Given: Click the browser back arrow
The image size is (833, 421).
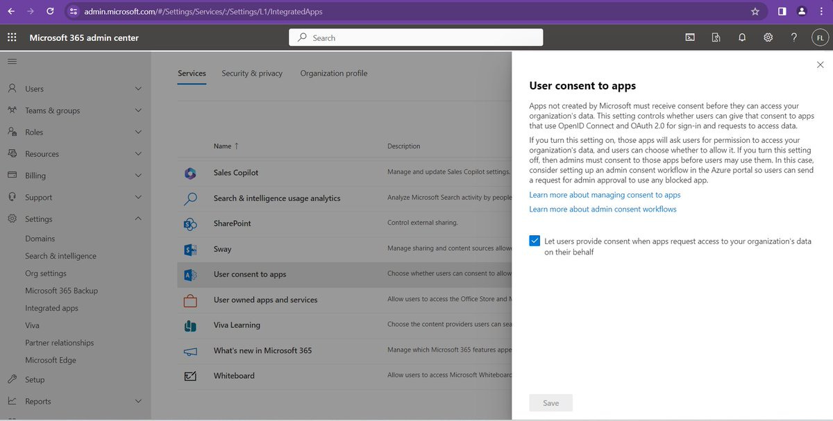Looking at the screenshot, I should coord(11,11).
